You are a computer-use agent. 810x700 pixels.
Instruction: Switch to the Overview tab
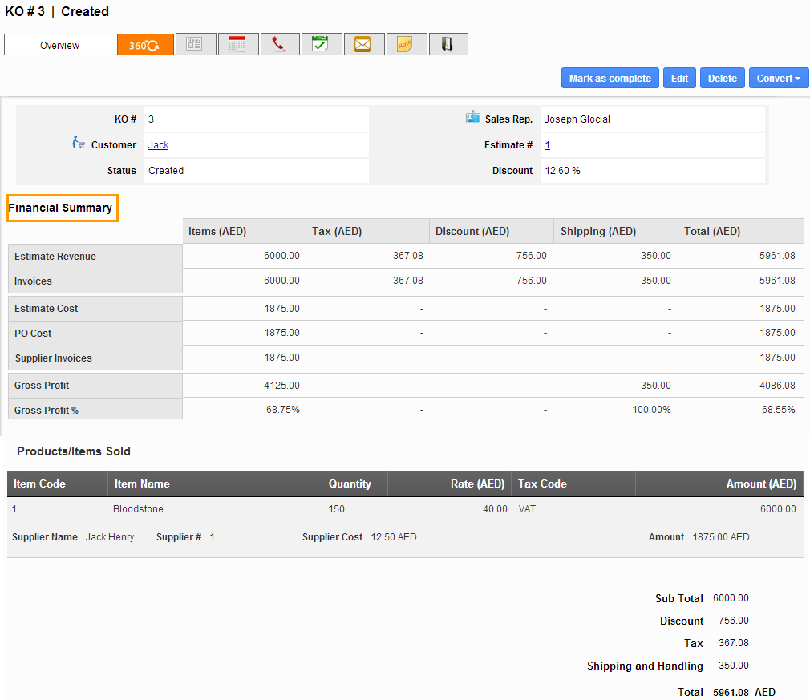point(59,45)
